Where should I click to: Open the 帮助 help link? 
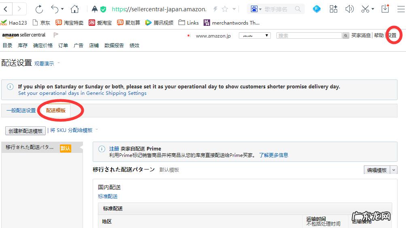click(x=378, y=36)
